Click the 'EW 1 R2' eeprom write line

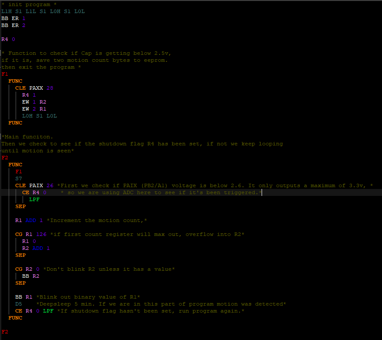(x=34, y=102)
